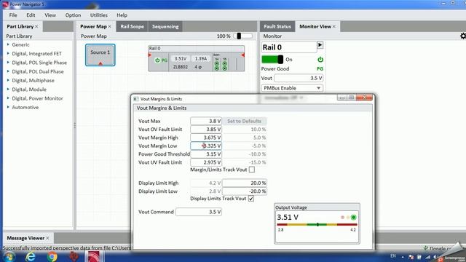Screen dimensions: 466x262
Task: Switch to the Sequencing tab
Action: point(165,26)
